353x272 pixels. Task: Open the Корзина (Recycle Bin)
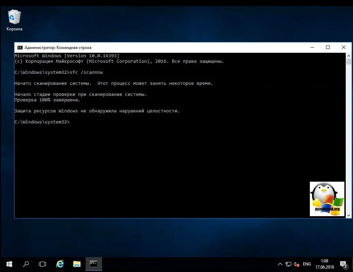14,17
